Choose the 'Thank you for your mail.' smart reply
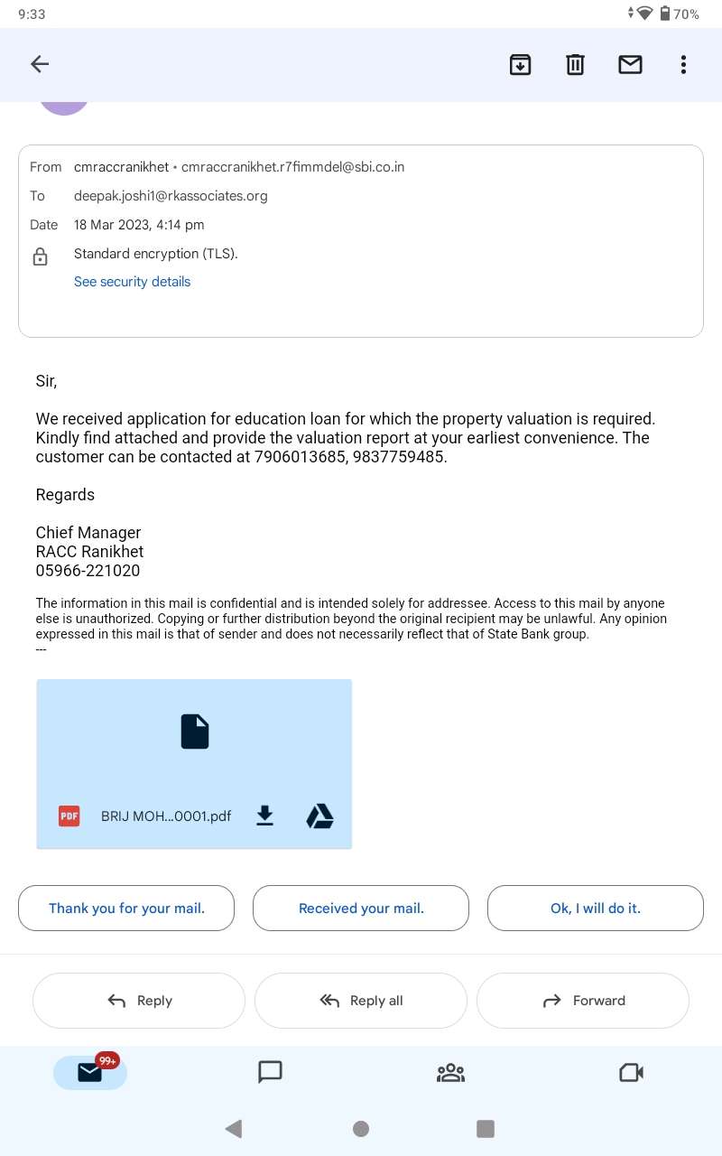This screenshot has height=1156, width=722. [126, 909]
